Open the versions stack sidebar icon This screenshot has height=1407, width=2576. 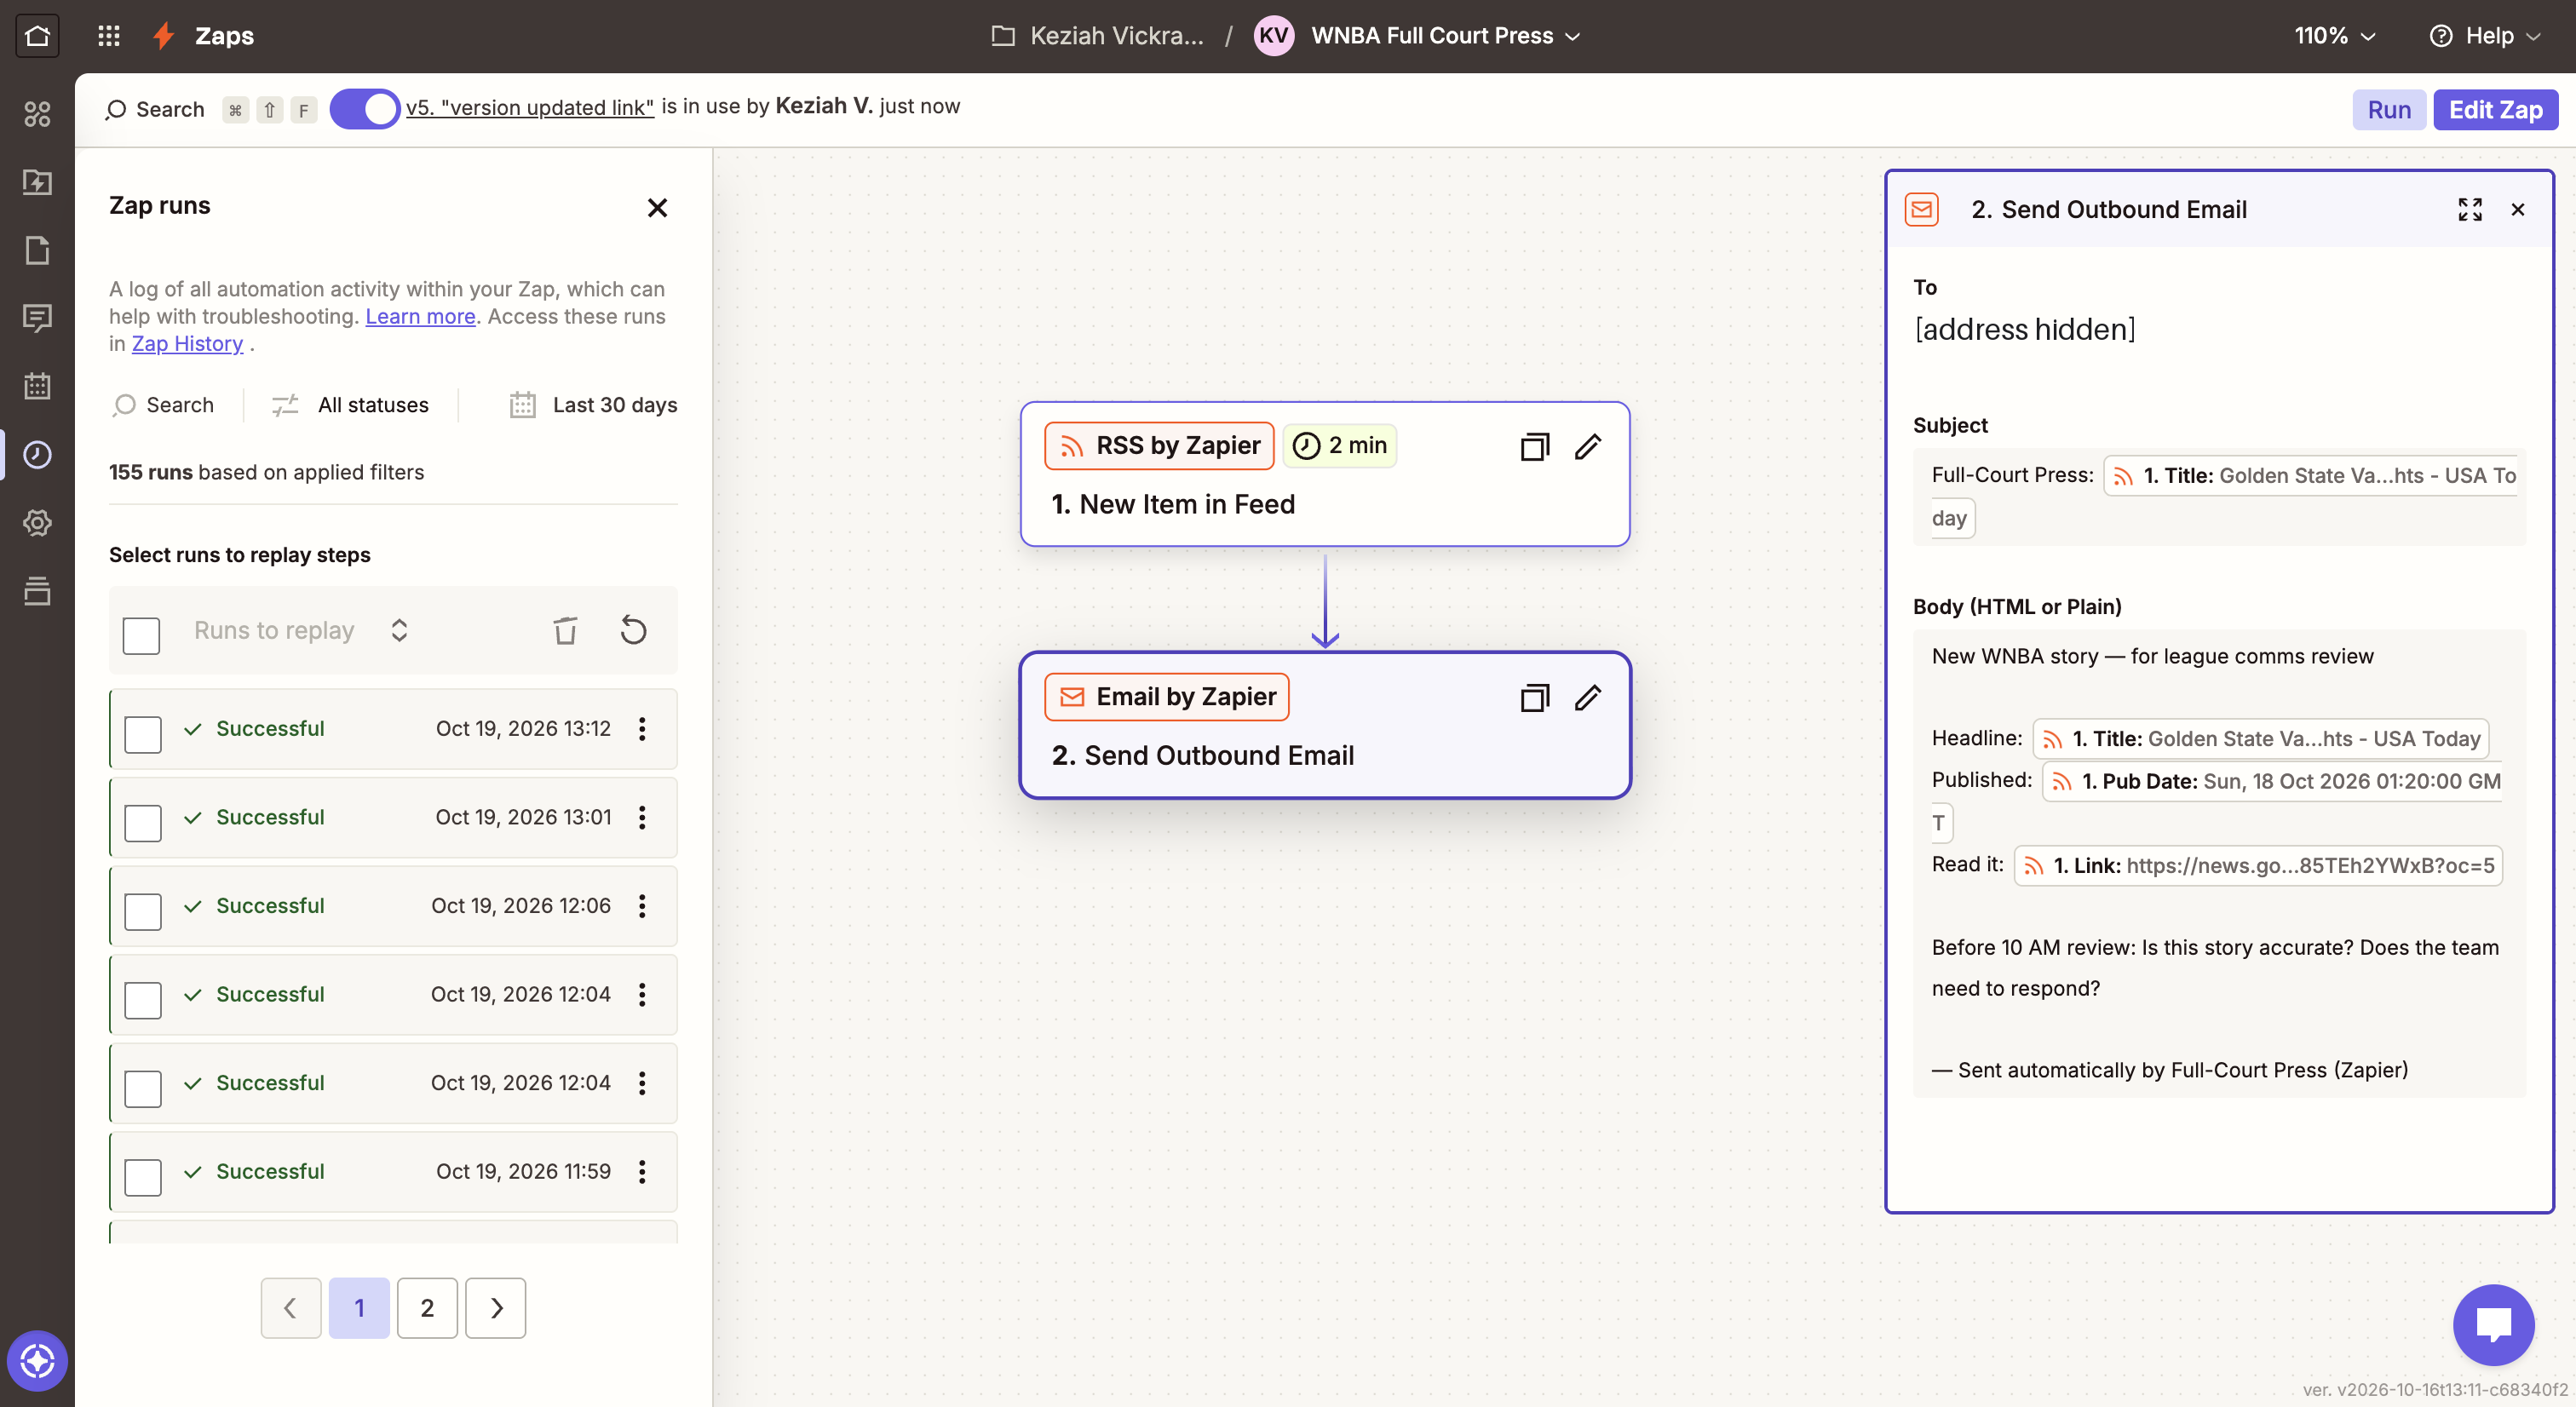coord(37,590)
